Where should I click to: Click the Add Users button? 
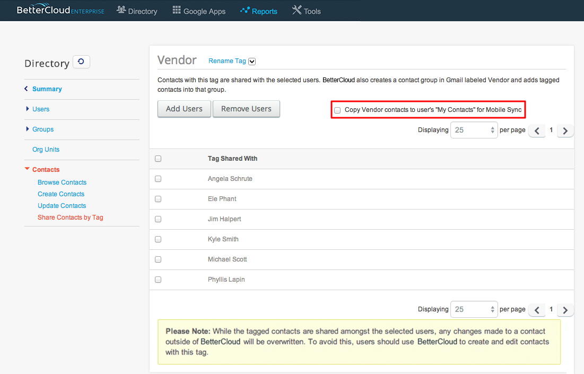(x=185, y=109)
